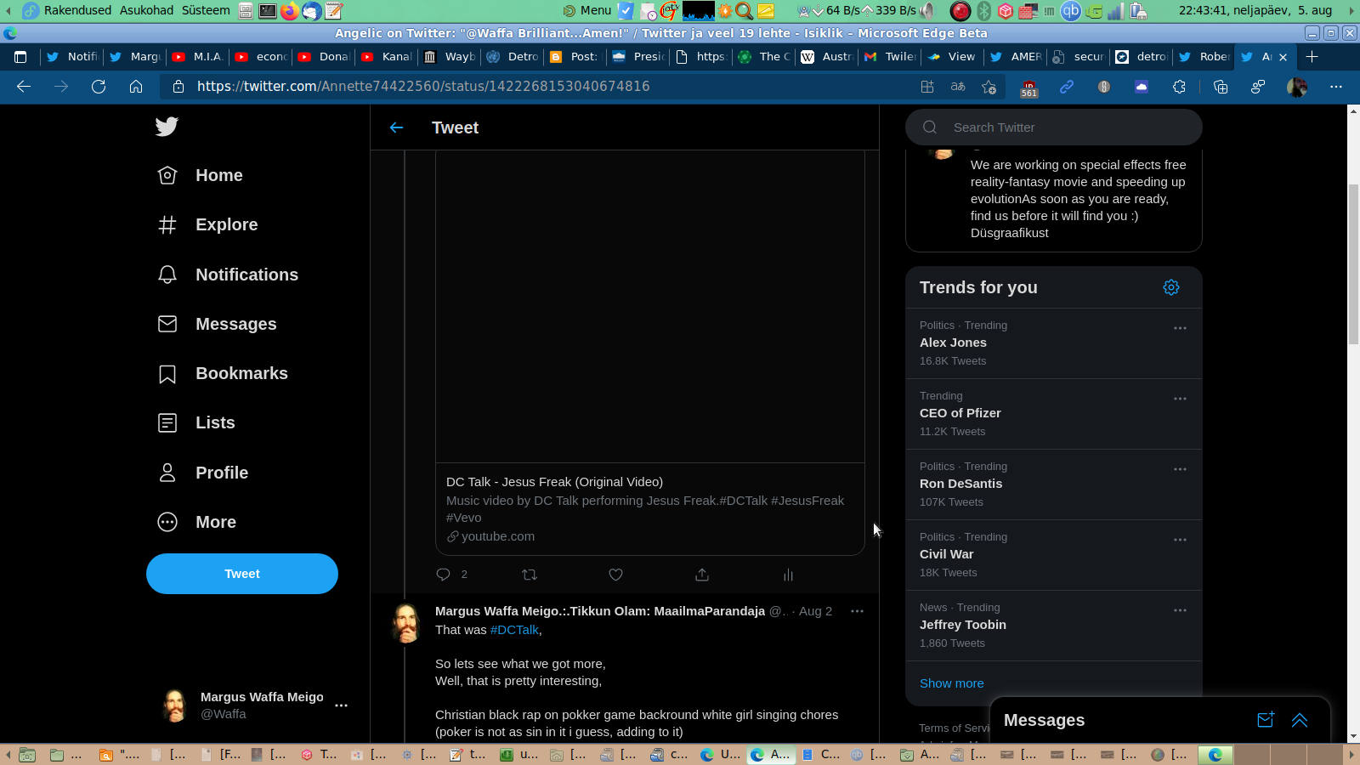1360x765 pixels.
Task: Switch to the M.I.A. YouTube browser tab
Action: (x=198, y=57)
